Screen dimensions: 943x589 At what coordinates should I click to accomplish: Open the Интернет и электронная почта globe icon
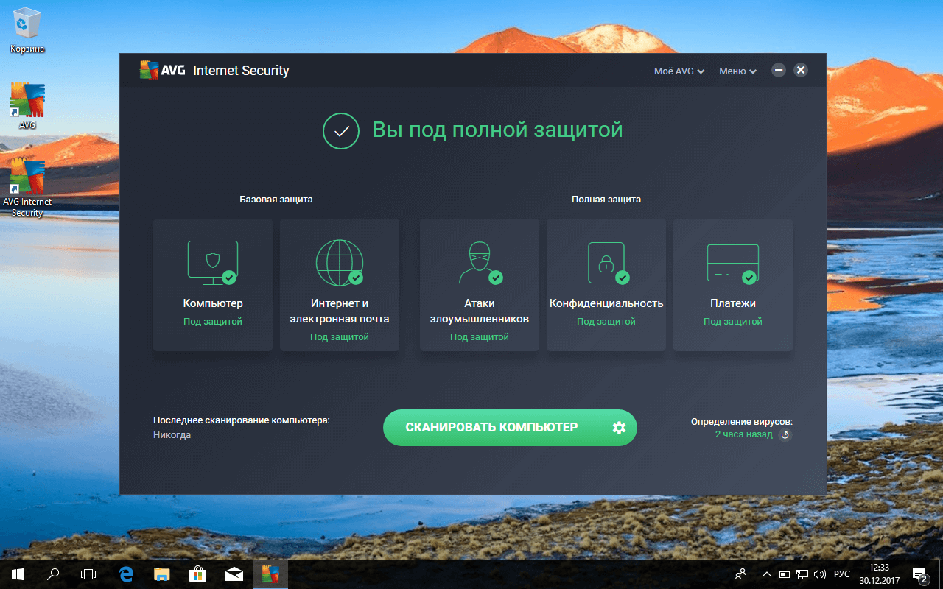340,263
